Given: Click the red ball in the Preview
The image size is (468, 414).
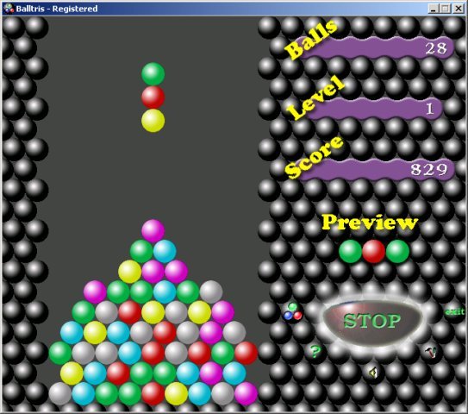Looking at the screenshot, I should [374, 251].
